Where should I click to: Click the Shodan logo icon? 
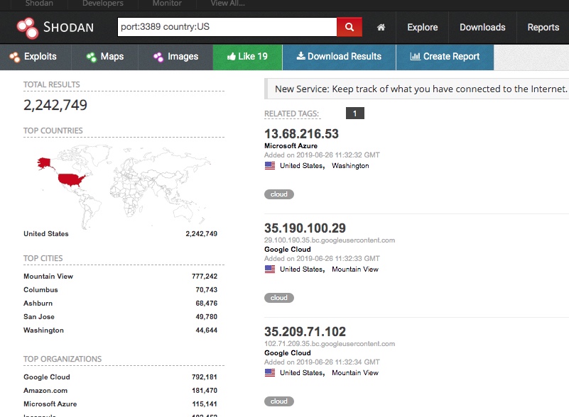coord(27,28)
